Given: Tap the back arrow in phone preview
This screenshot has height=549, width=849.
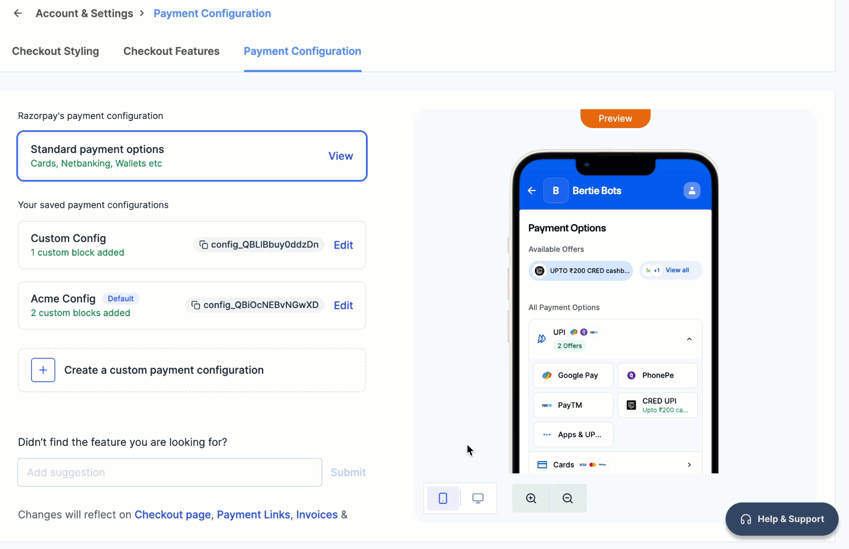Looking at the screenshot, I should coord(532,191).
